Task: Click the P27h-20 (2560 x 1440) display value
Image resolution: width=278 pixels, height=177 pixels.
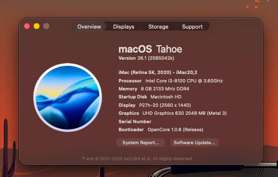Action: (x=165, y=105)
